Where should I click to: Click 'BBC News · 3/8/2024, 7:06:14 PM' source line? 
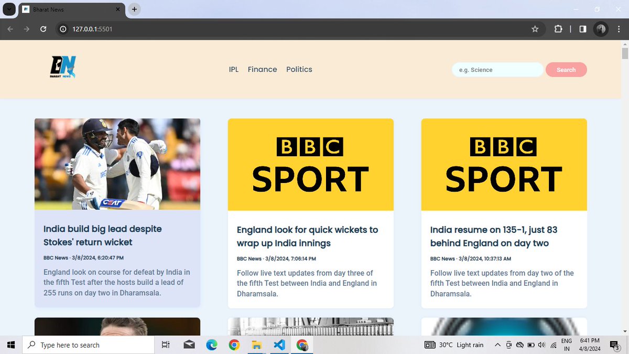(x=276, y=259)
